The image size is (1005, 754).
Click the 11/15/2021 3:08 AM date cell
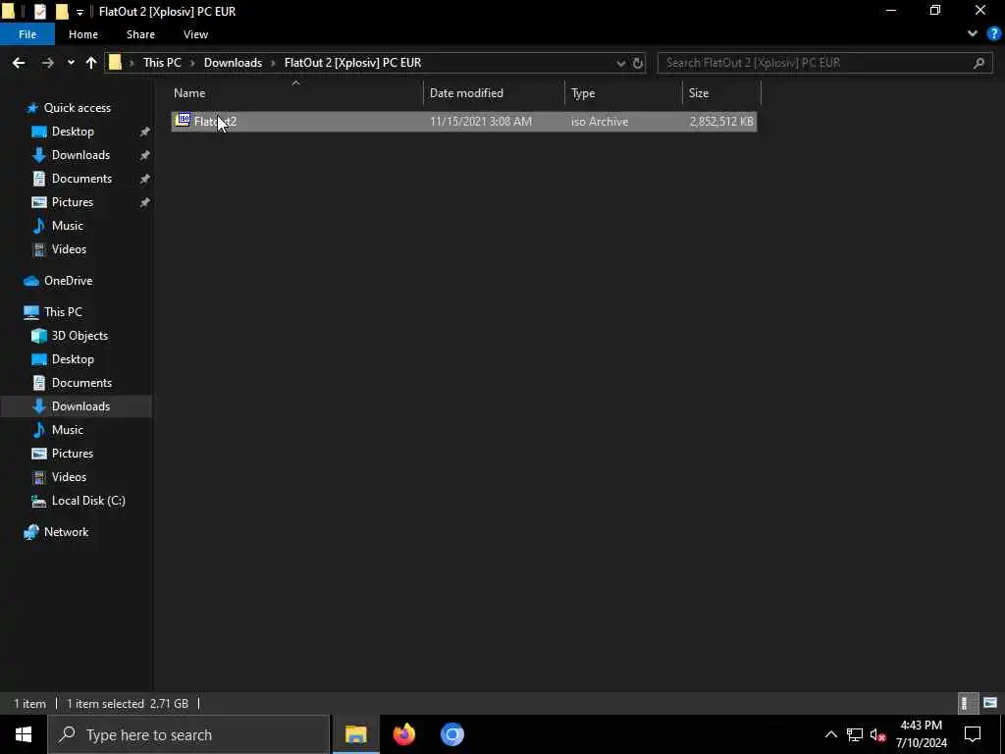click(481, 121)
